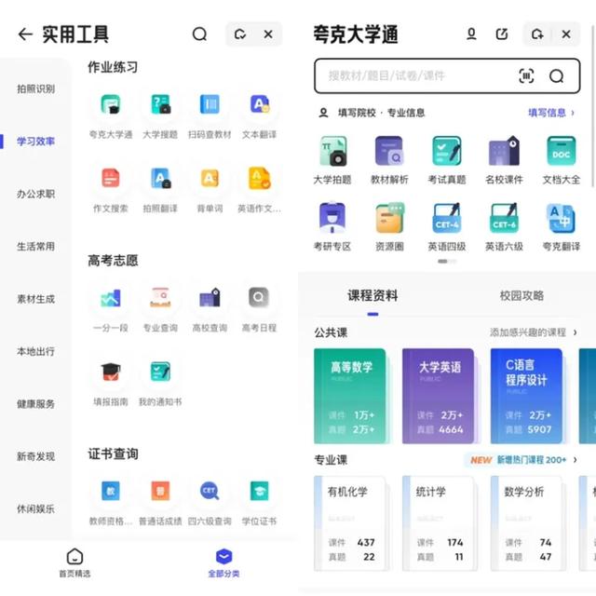The width and height of the screenshot is (596, 596).
Task: Expand 添加感兴趣的课程 chevron
Action: 576,332
